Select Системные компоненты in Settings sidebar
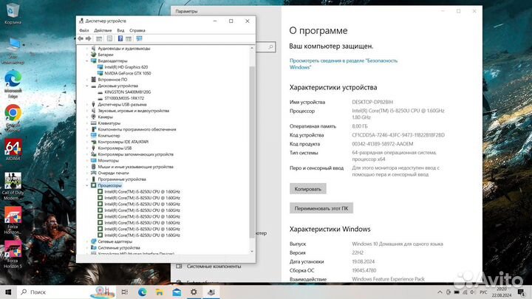The image size is (532, 299). tap(214, 267)
